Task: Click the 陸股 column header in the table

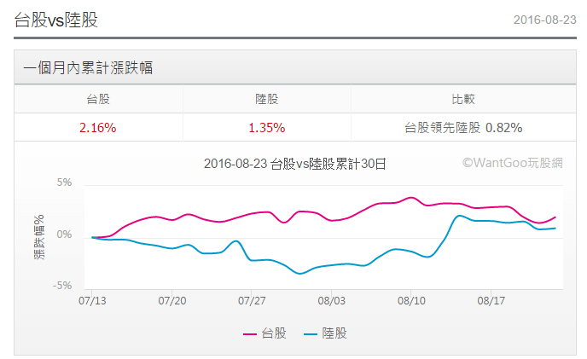Action: [267, 99]
